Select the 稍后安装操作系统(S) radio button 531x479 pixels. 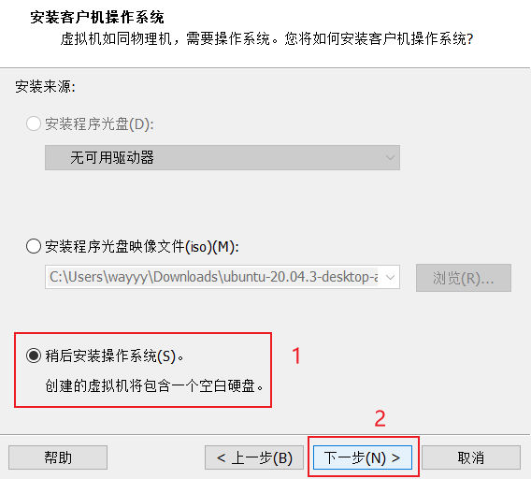coord(34,356)
